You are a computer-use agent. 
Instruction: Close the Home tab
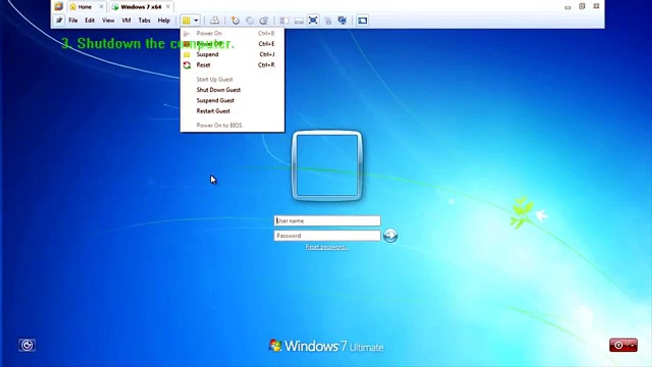[101, 7]
